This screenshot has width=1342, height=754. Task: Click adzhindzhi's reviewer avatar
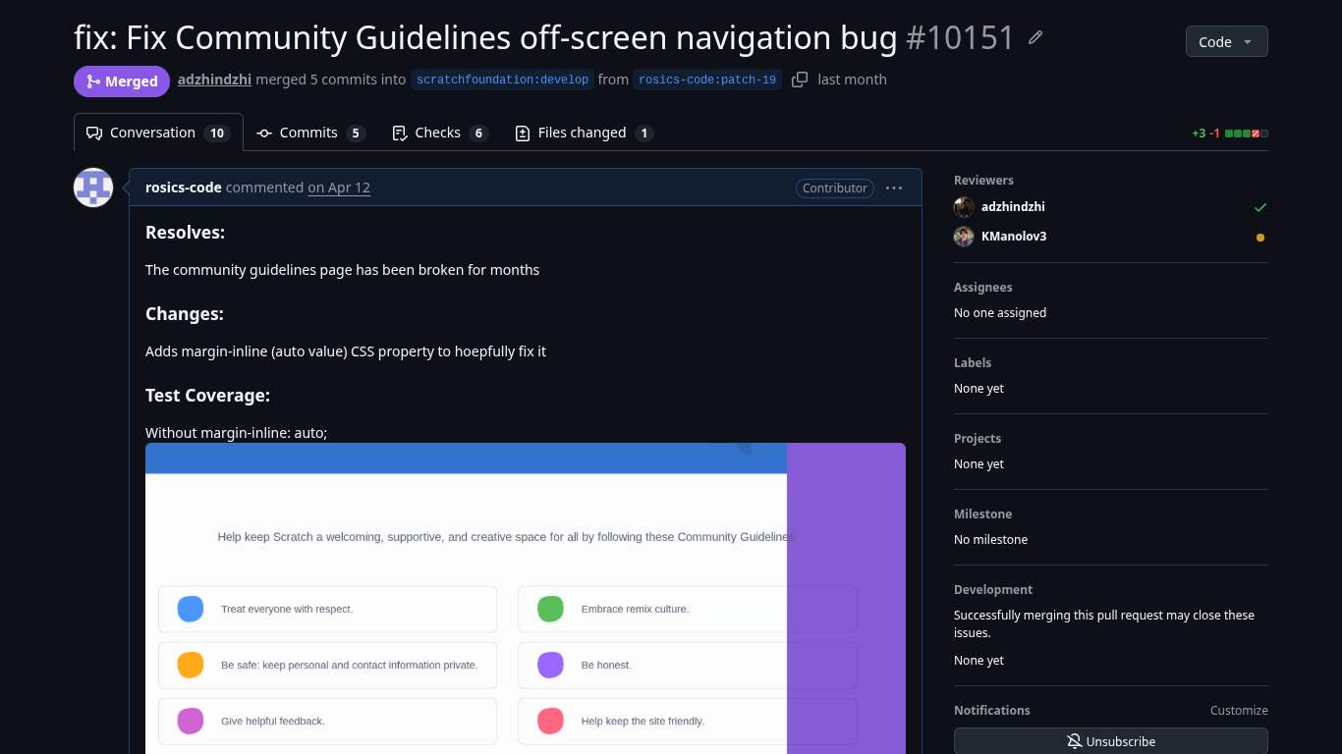coord(964,207)
